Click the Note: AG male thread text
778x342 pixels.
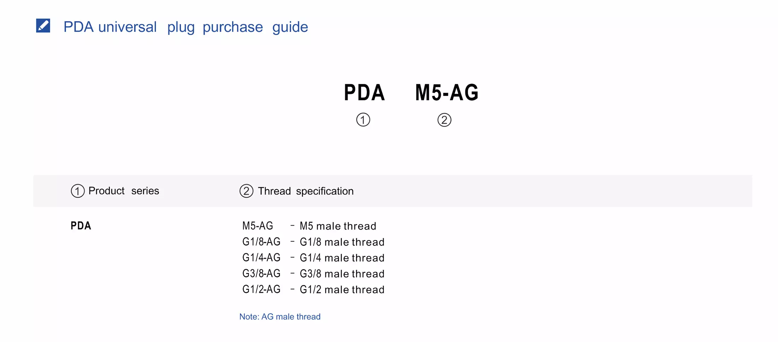click(280, 317)
